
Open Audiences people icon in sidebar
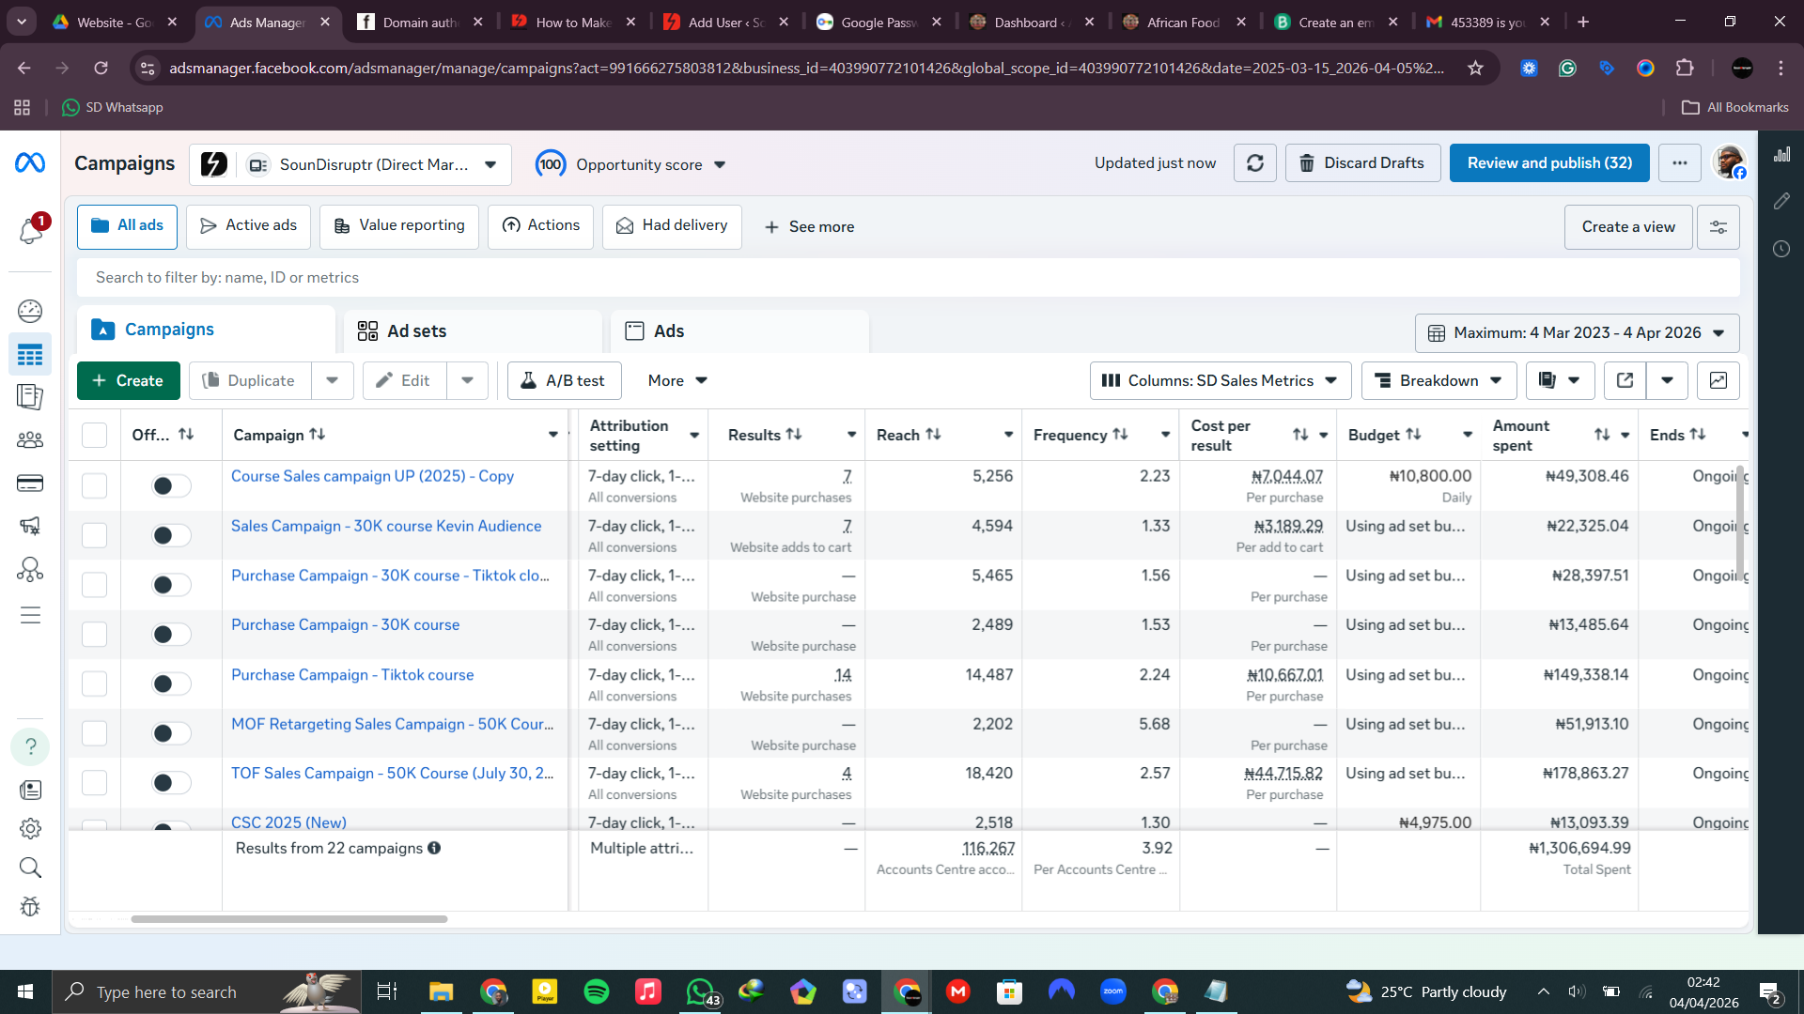click(x=30, y=440)
